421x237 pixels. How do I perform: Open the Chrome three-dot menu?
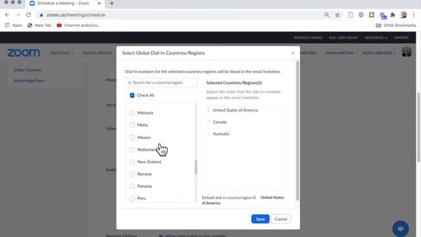tap(414, 14)
